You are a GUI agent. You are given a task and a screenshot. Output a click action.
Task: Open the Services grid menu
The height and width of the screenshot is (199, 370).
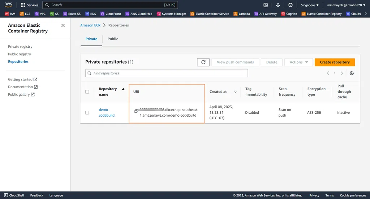tap(29, 5)
